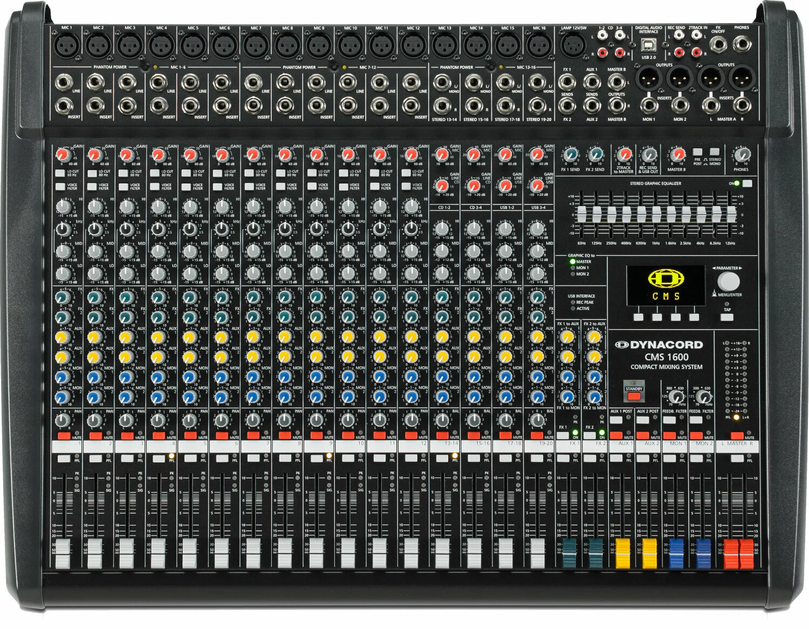Screen dimensions: 809x629
Task: Toggle the Master B STEREO/MONO switch
Action: coord(715,152)
